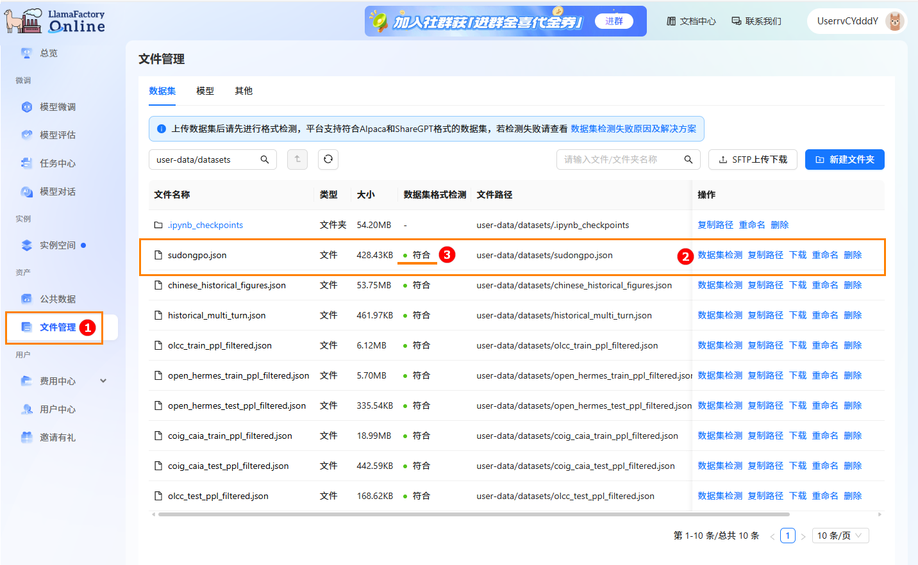
Task: Switch to the 模型 tab
Action: tap(205, 90)
